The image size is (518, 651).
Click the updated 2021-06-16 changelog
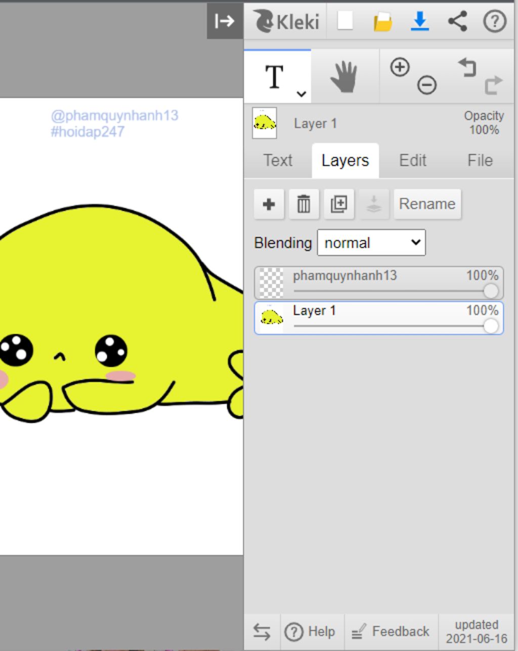(x=477, y=632)
